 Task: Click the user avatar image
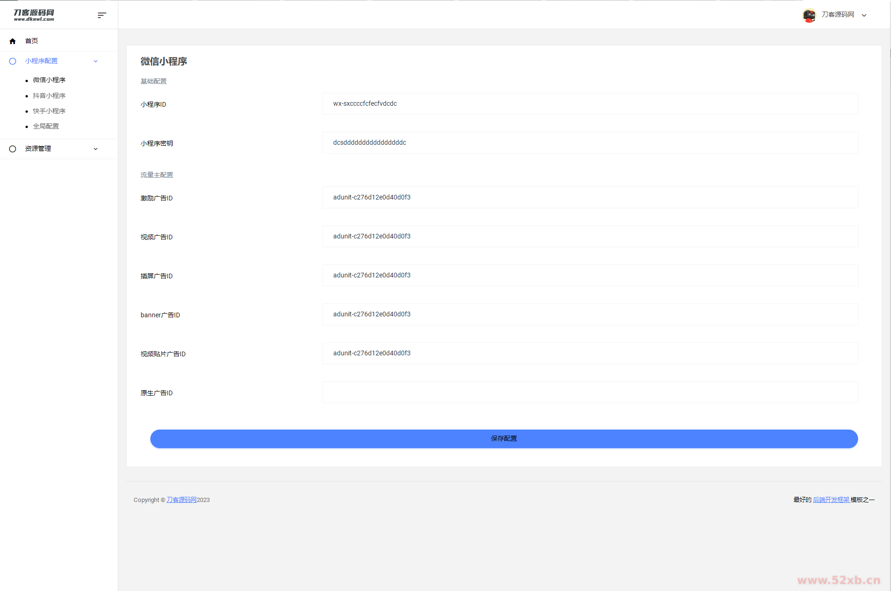pos(809,15)
